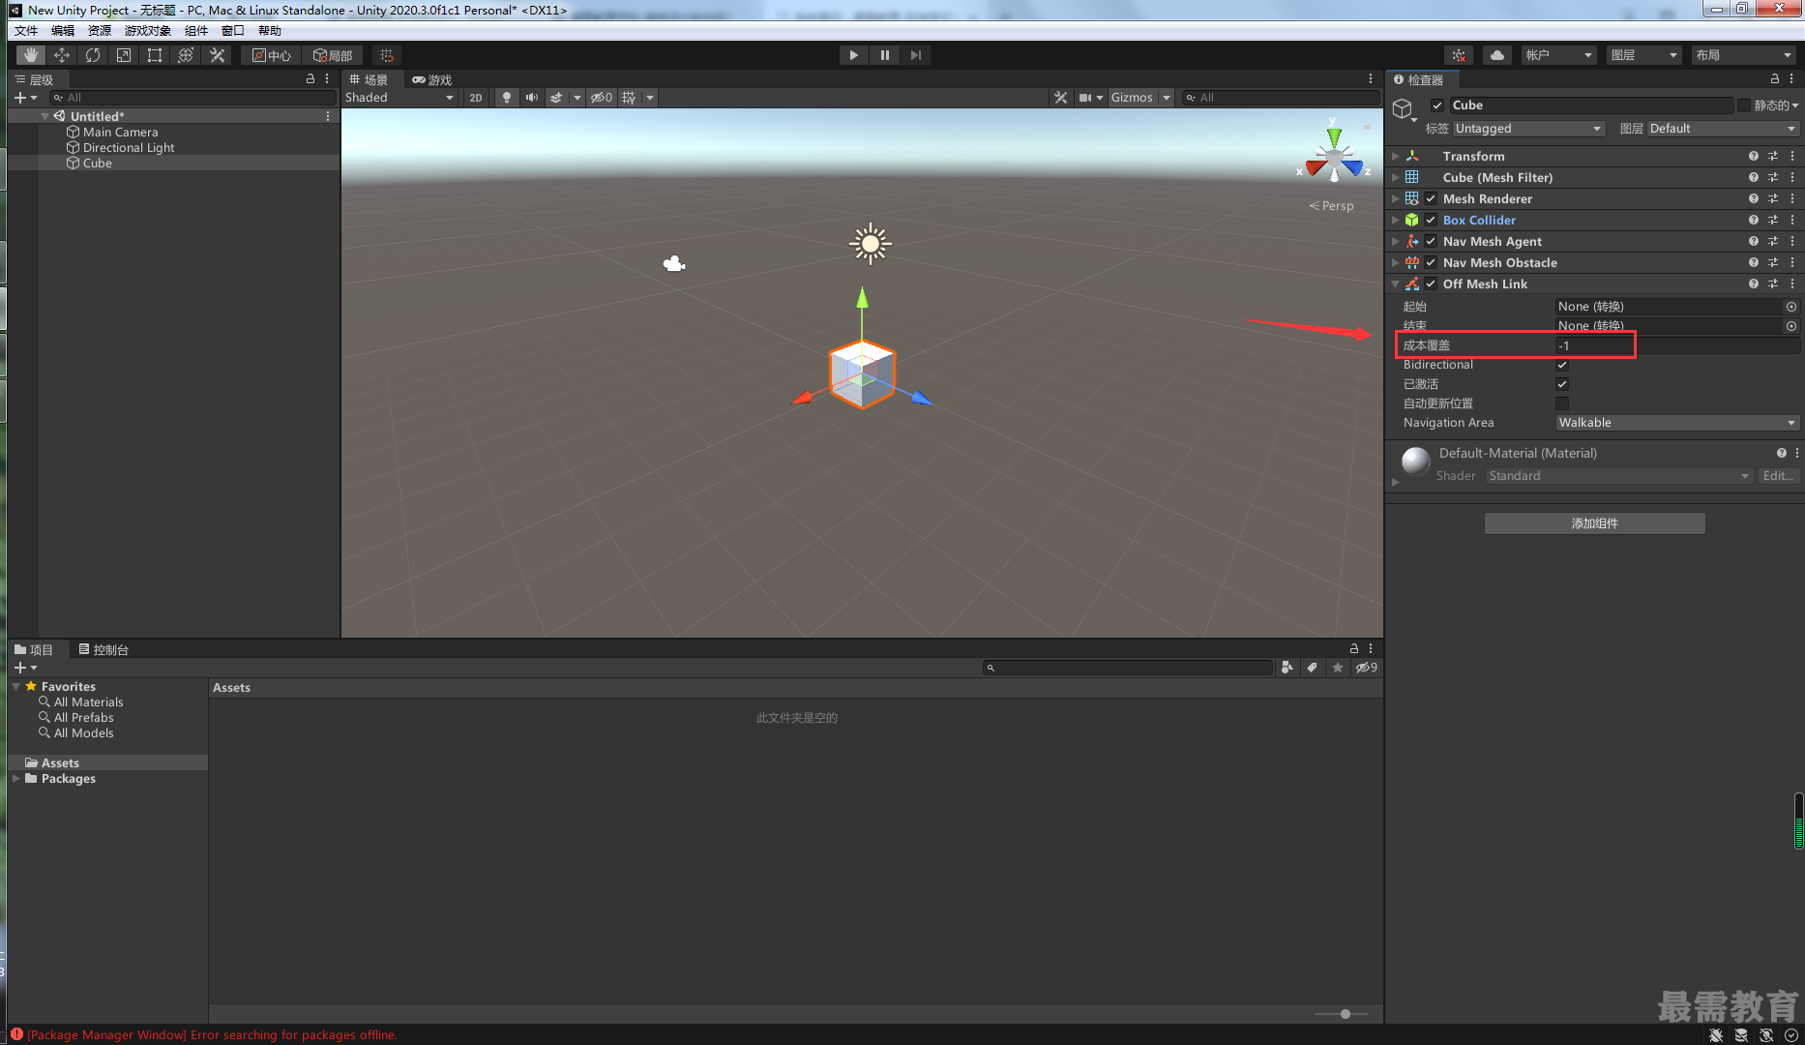
Task: Pause the game playback
Action: 884,55
